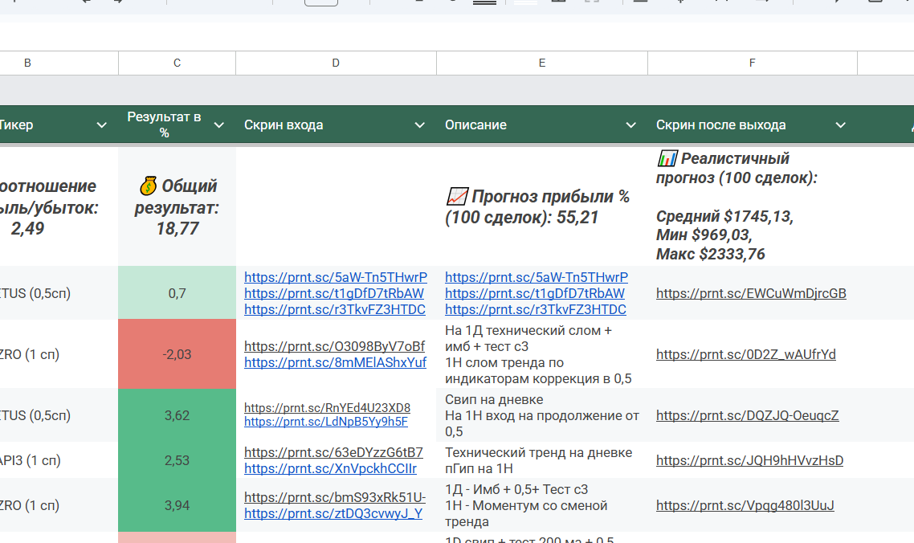Select column C header
Screen dimensions: 914x543
(x=177, y=63)
